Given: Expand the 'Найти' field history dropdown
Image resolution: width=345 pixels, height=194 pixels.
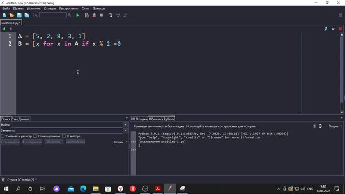Looking at the screenshot, I should point(126,124).
